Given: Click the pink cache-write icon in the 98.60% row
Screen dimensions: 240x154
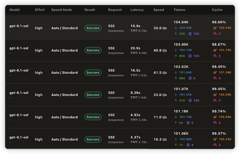Looking at the screenshot, I should click(x=215, y=33).
